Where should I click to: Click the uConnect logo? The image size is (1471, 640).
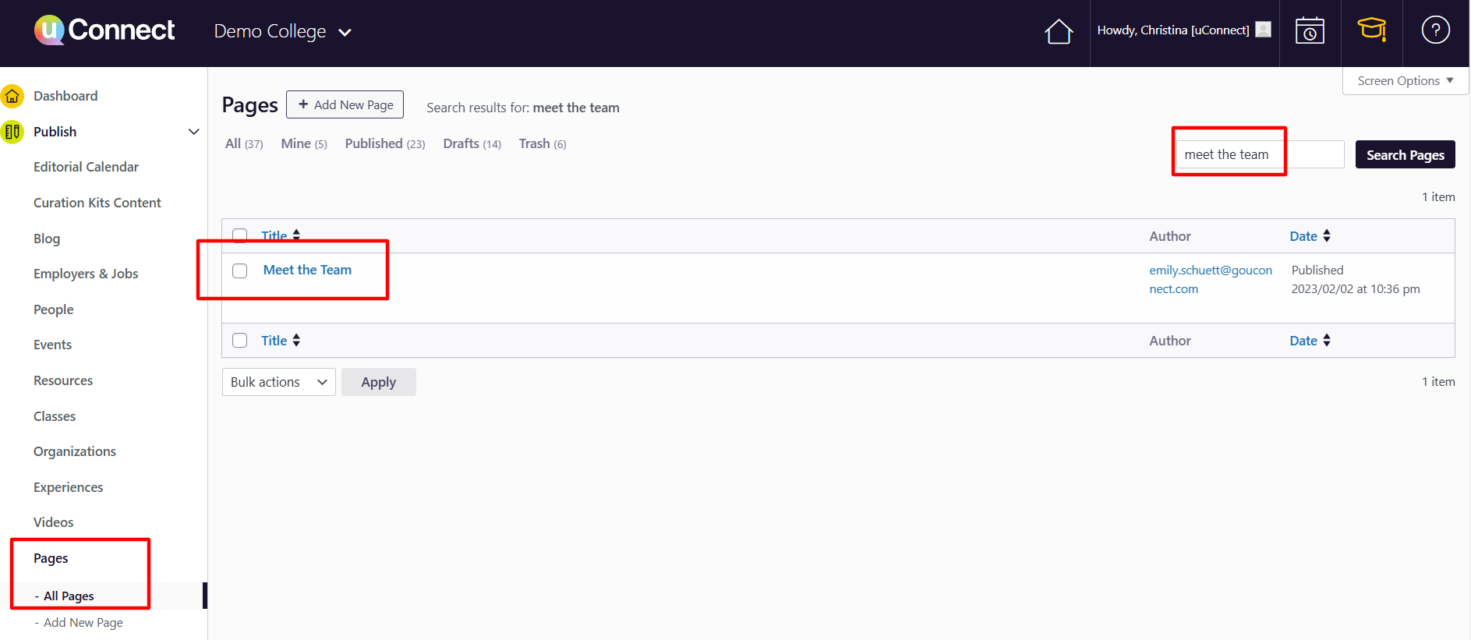pyautogui.click(x=104, y=30)
